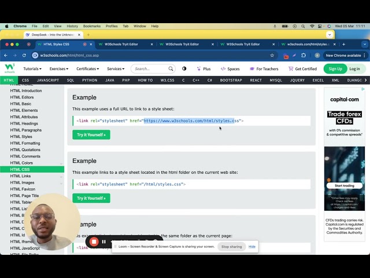The image size is (370, 278).
Task: Open new tab with plus icon
Action: (343, 44)
